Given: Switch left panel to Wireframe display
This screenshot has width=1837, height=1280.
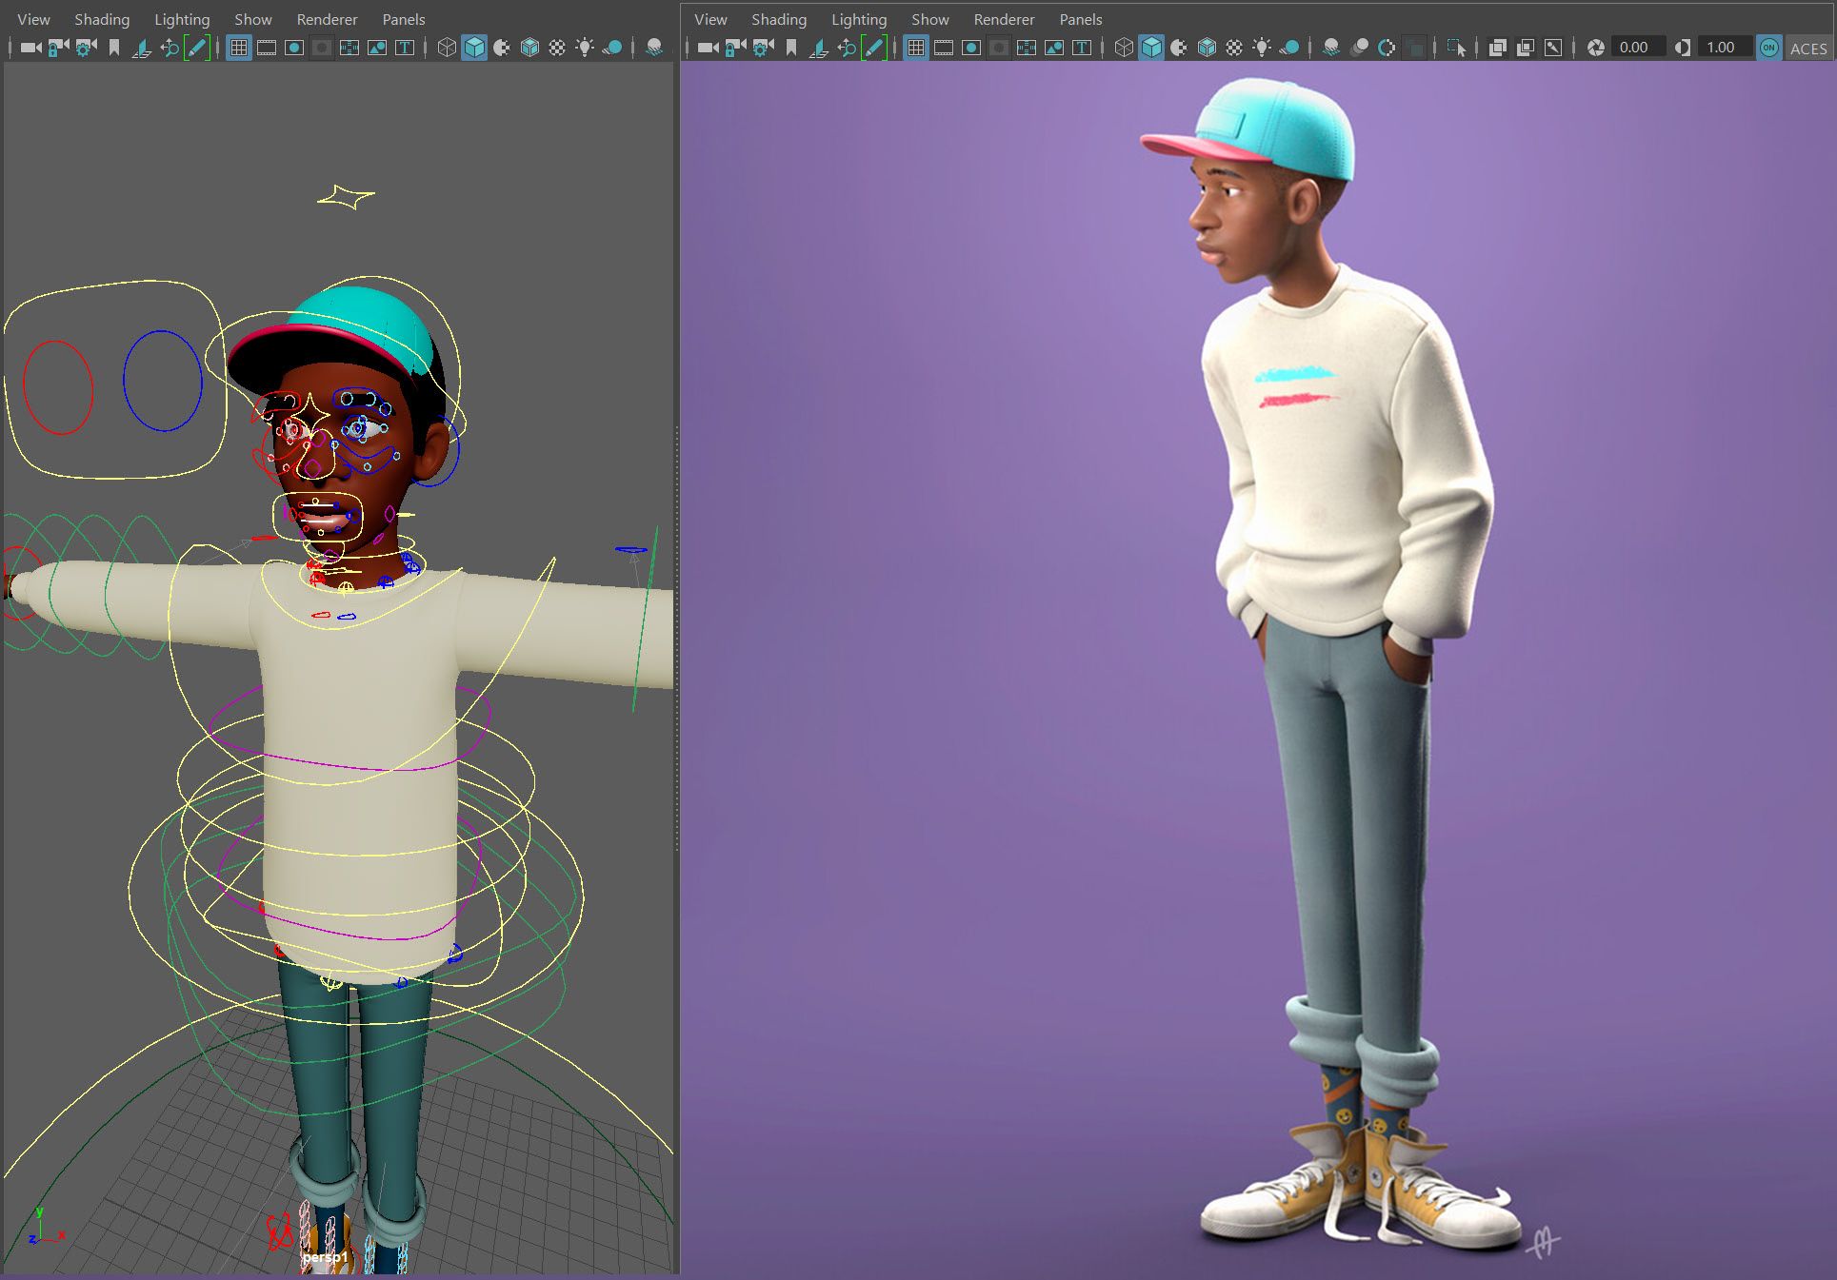Looking at the screenshot, I should click(x=447, y=48).
